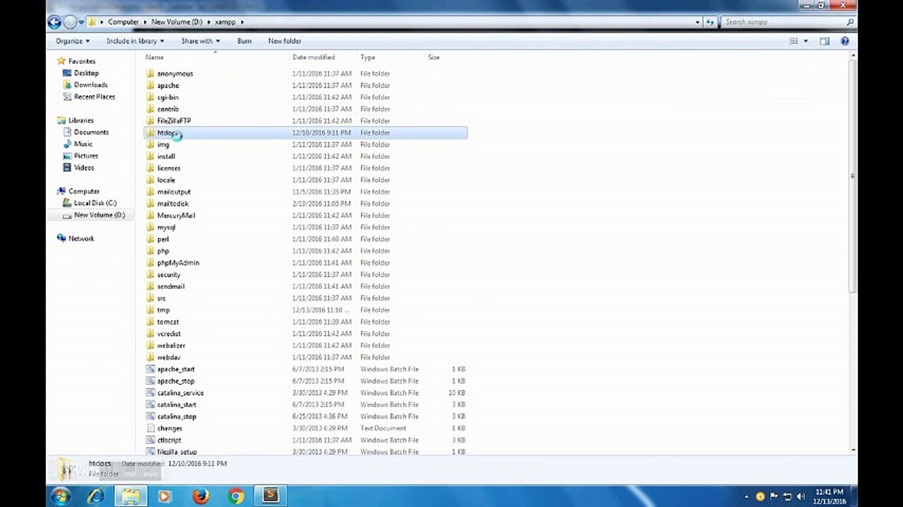903x507 pixels.
Task: Select the phpMyAdmin folder icon
Action: click(x=150, y=263)
